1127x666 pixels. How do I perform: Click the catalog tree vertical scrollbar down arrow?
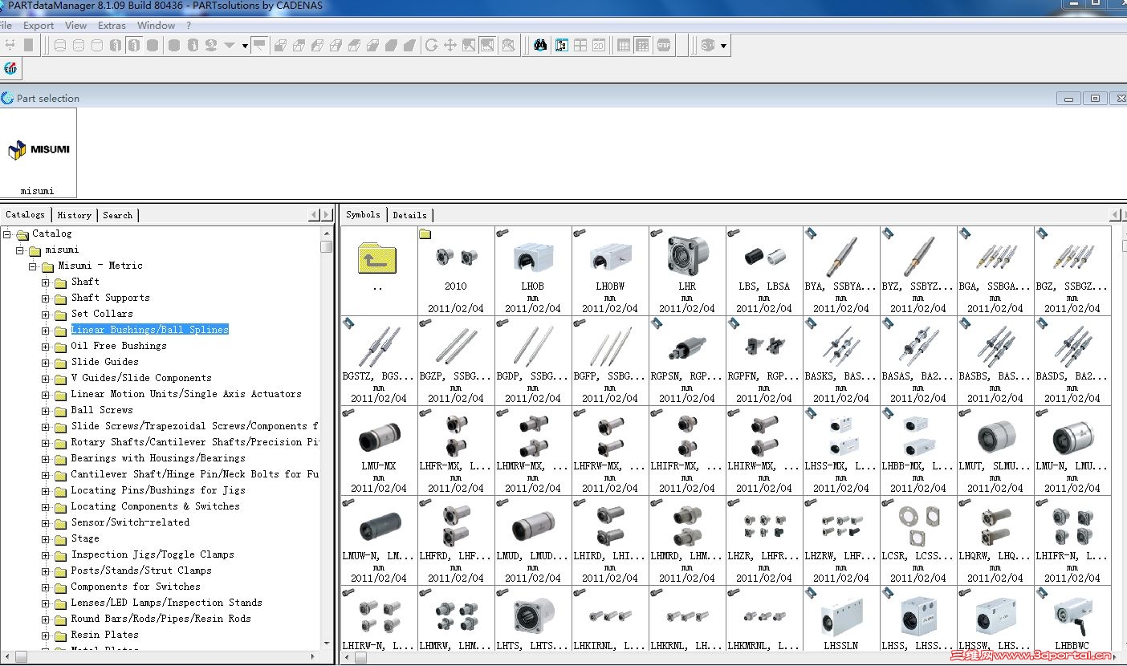coord(326,643)
